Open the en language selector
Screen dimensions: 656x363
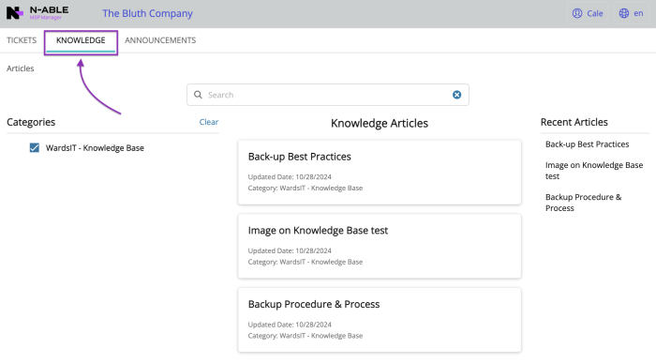631,13
